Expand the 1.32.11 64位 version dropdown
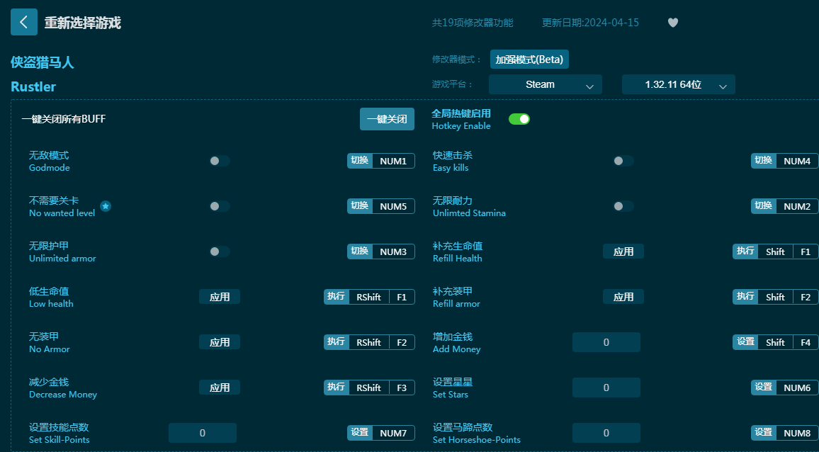This screenshot has height=452, width=819. point(678,84)
